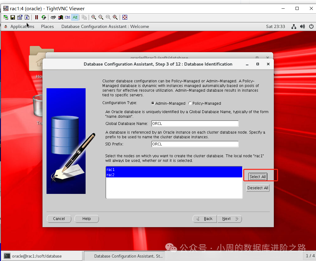Close the oracle@rac1 terminal window behind
Screen dimensions: 316x261
click(x=267, y=57)
